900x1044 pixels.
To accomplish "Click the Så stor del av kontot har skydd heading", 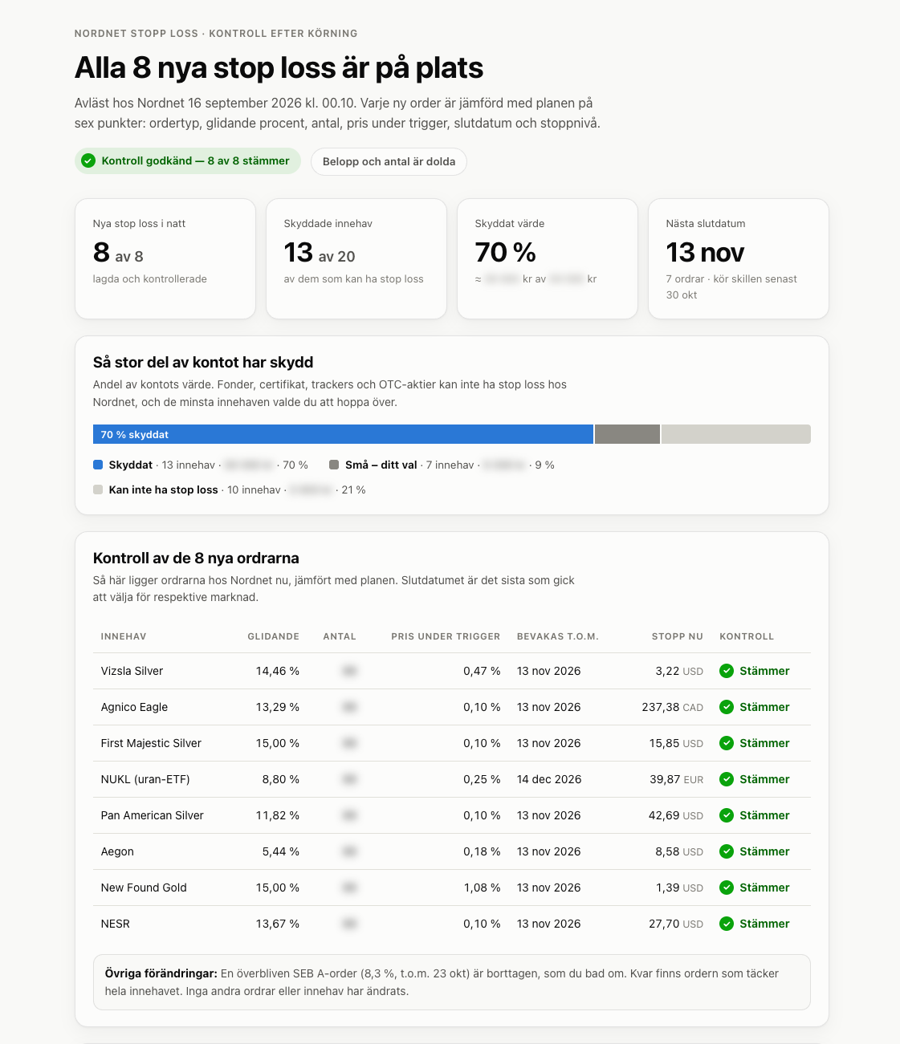I will point(203,362).
